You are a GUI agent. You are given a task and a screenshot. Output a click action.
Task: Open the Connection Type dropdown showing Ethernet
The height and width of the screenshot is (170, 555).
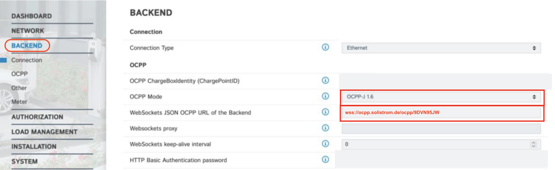point(441,48)
